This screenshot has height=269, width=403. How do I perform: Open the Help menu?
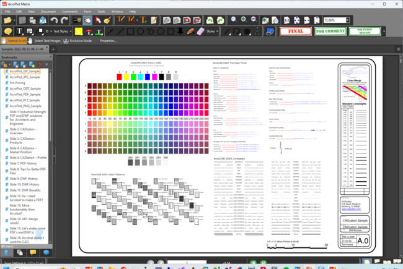click(x=133, y=12)
